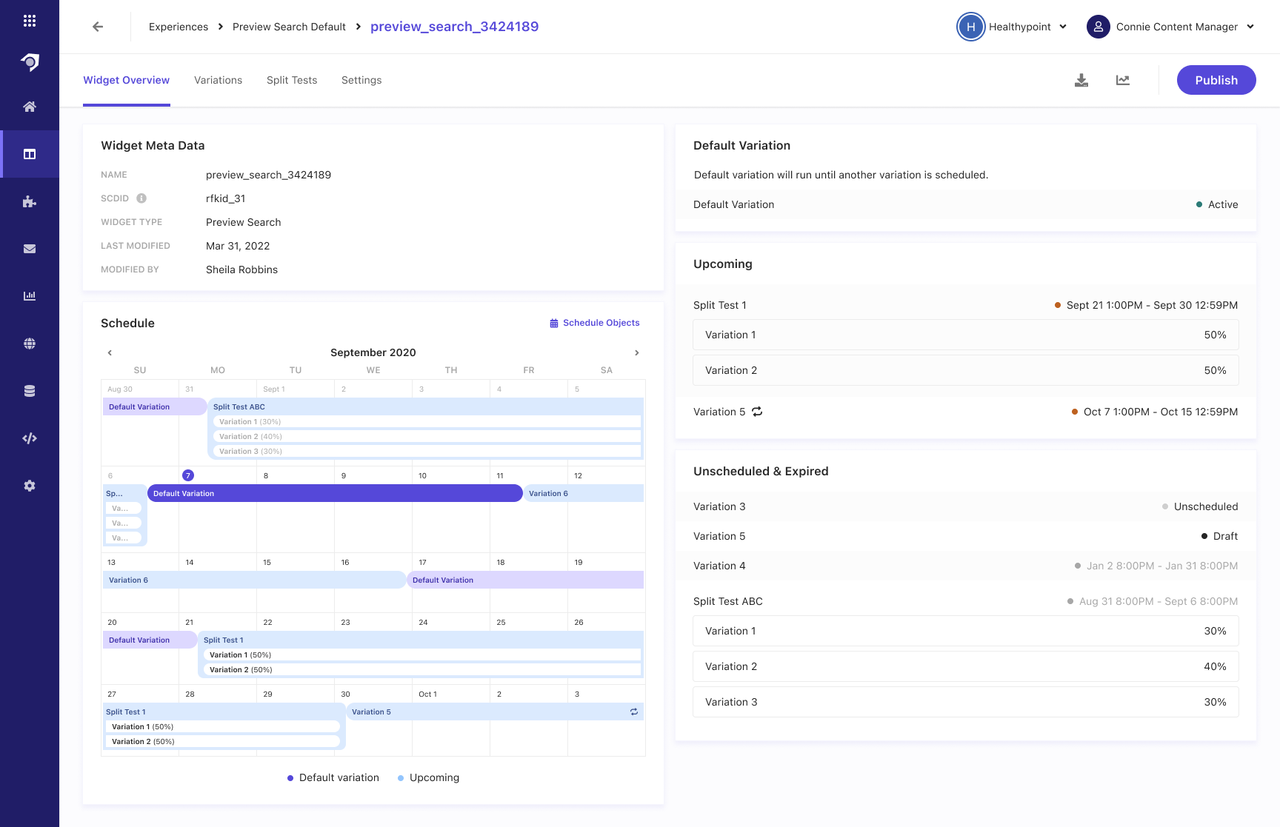Go to next month in calendar
The width and height of the screenshot is (1280, 827).
(637, 352)
